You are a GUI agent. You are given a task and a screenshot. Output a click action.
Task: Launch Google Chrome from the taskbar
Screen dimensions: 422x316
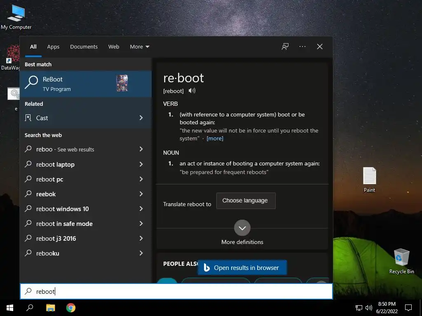(71, 308)
